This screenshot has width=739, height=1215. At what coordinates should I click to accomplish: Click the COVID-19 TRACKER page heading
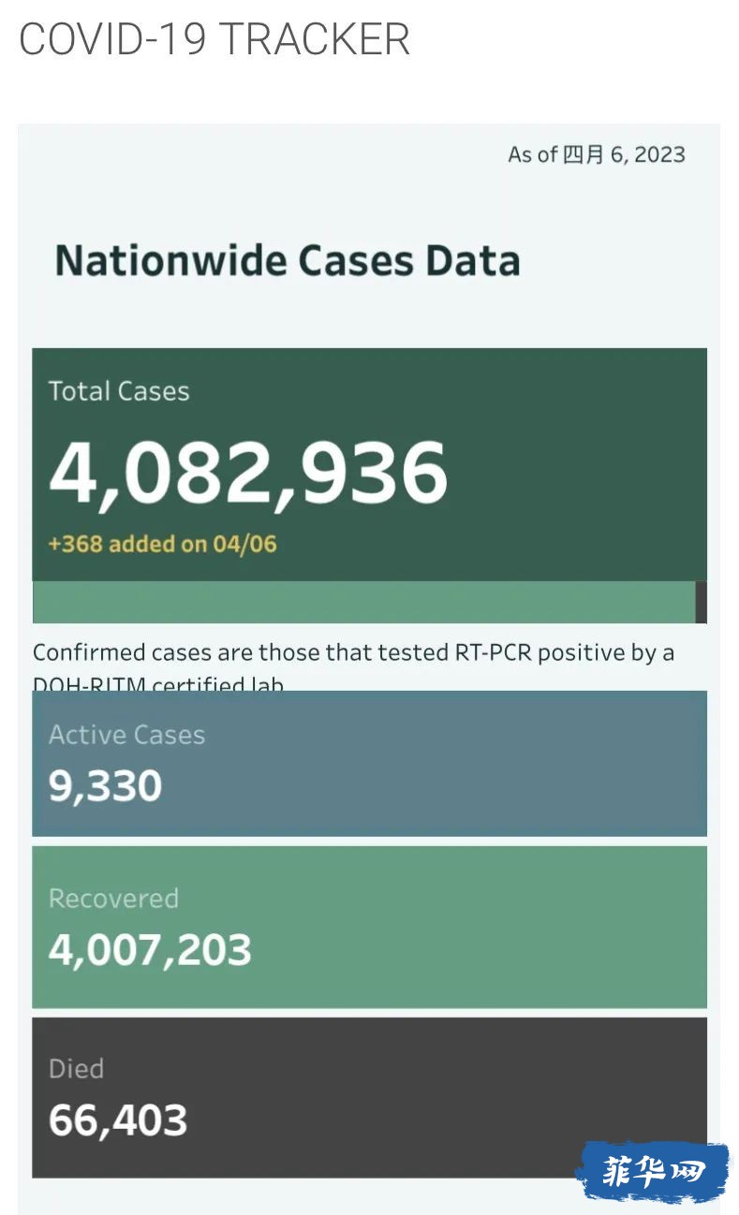click(214, 39)
